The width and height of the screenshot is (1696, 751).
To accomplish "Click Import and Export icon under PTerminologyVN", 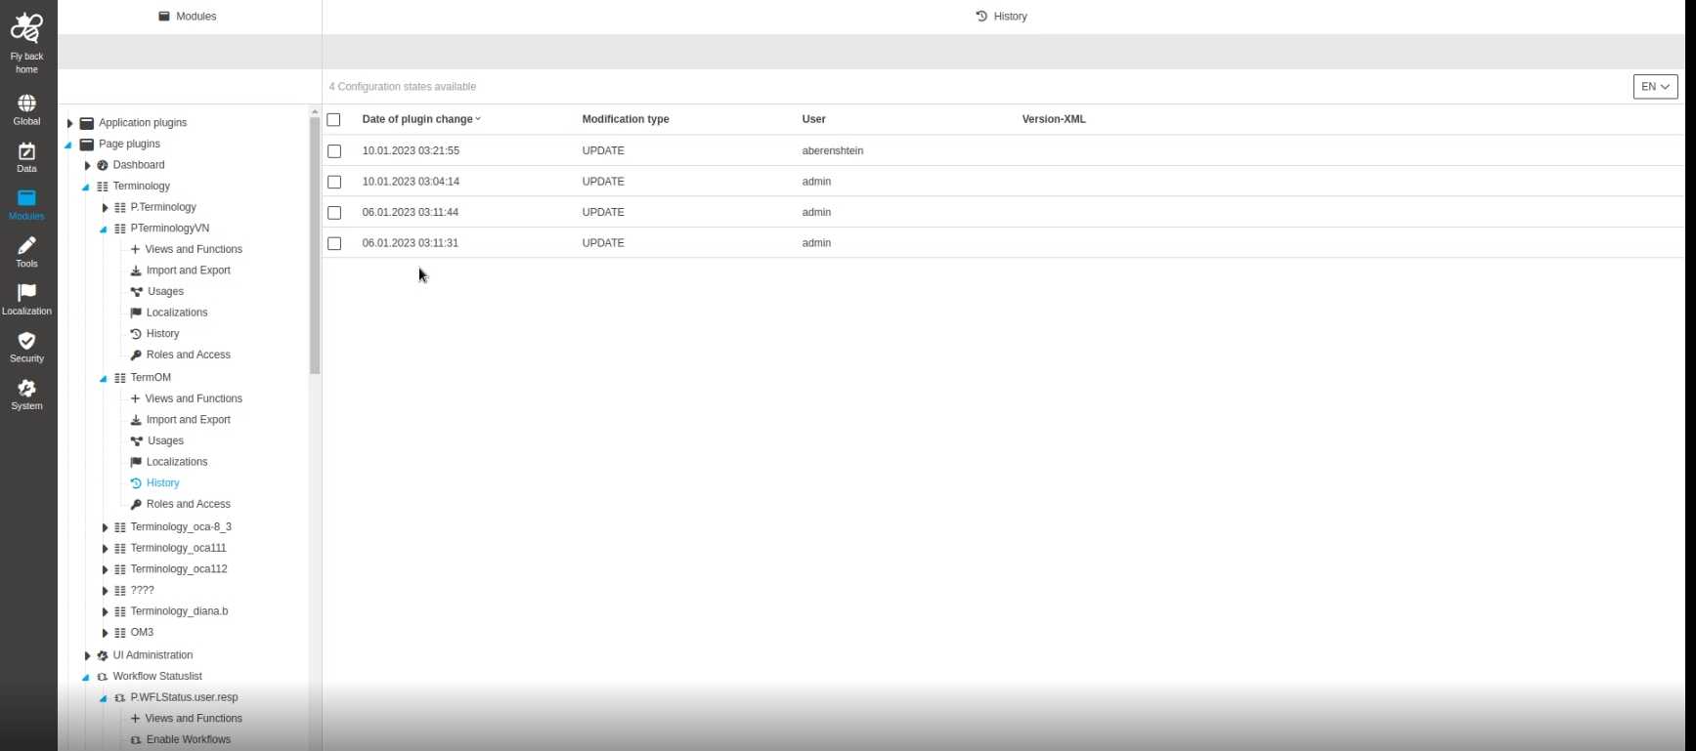I will click(136, 271).
